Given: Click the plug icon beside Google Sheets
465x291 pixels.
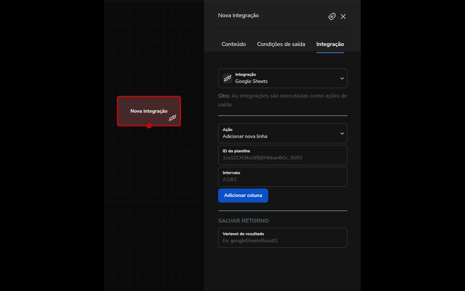Looking at the screenshot, I should click(x=227, y=78).
